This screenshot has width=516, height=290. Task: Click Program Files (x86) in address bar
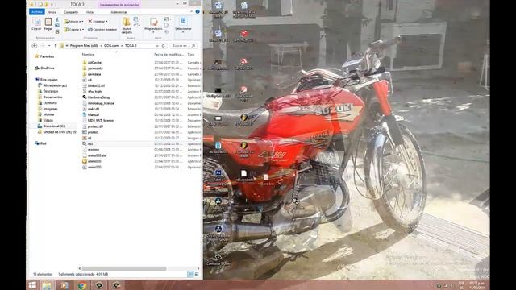click(x=84, y=45)
